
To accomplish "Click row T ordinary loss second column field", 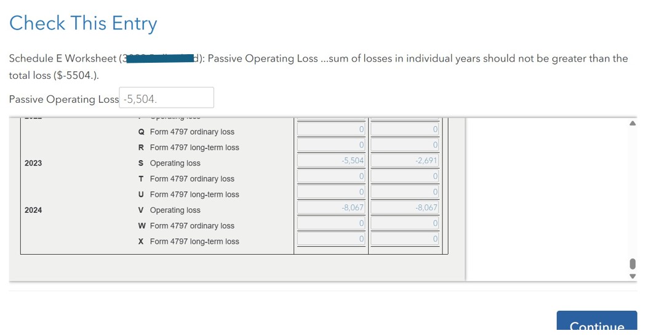I will tap(404, 176).
